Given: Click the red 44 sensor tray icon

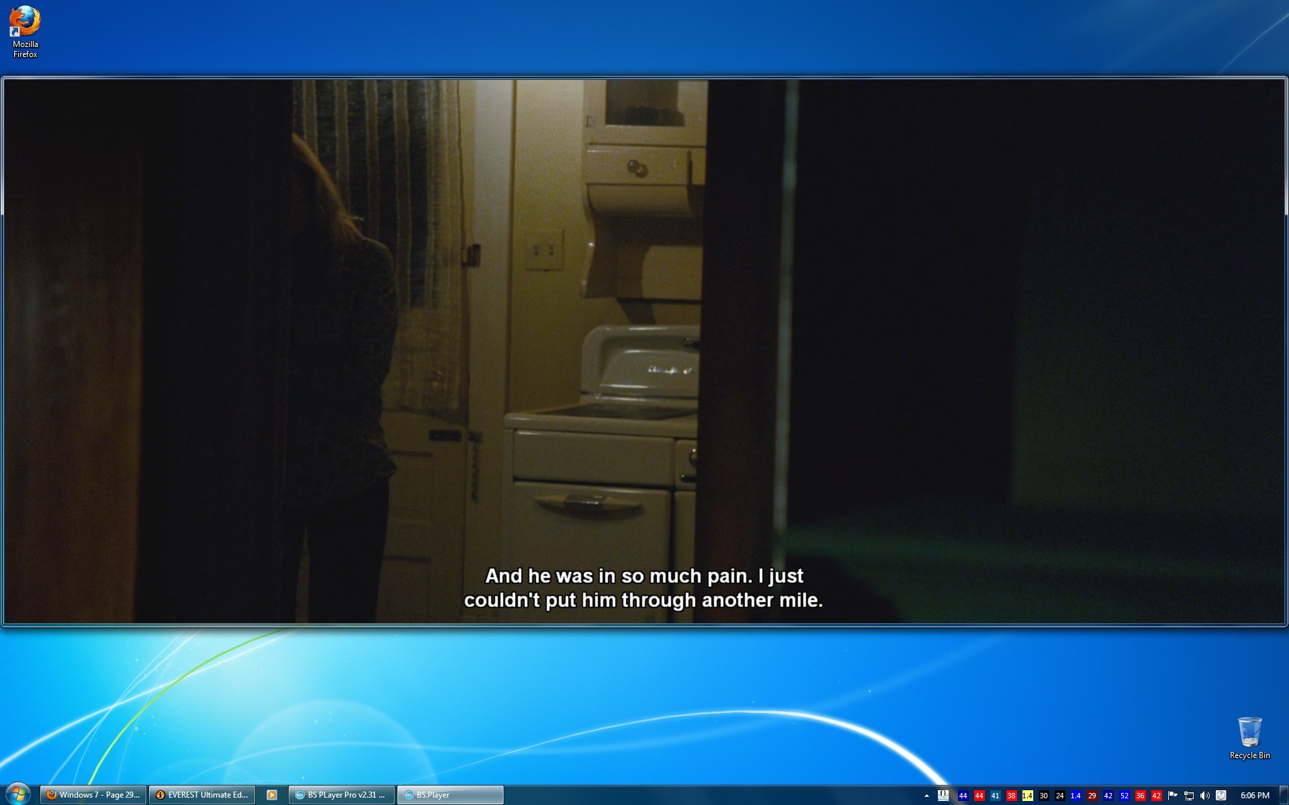Looking at the screenshot, I should click(x=979, y=796).
